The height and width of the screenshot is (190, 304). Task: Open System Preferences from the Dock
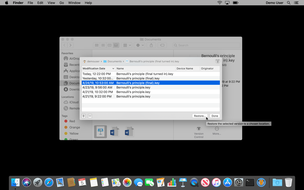pos(239,182)
